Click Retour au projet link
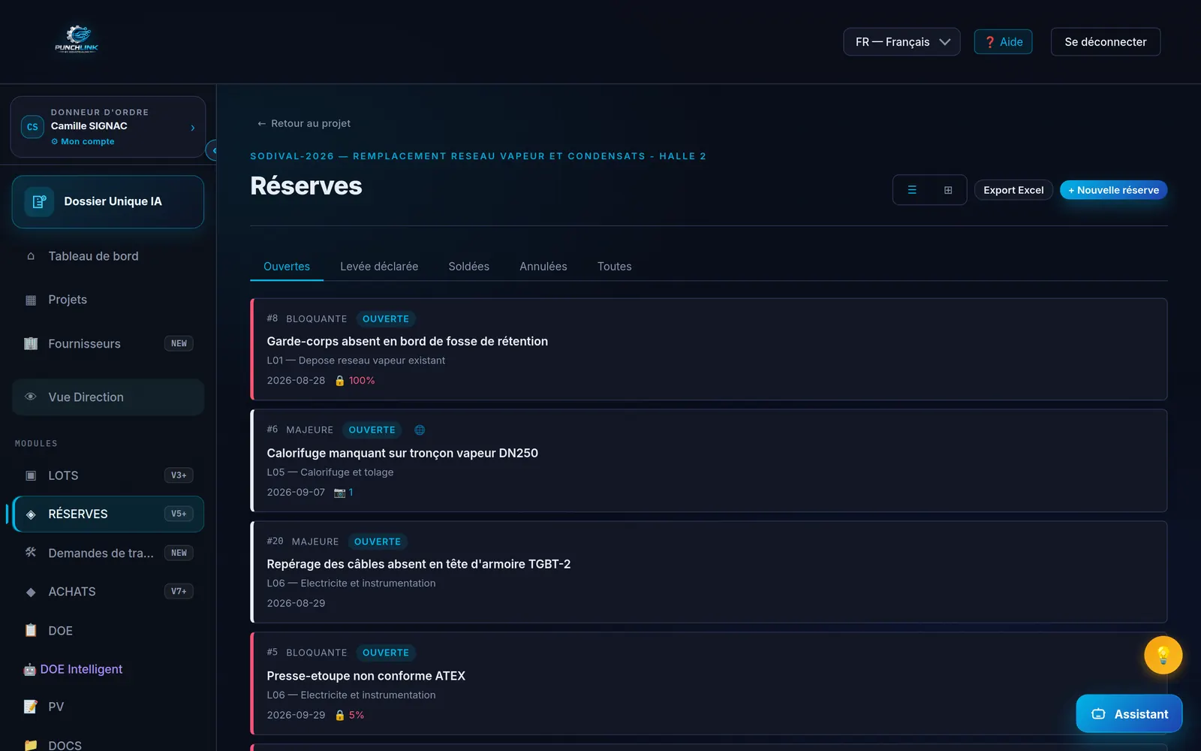The height and width of the screenshot is (751, 1201). click(x=304, y=123)
